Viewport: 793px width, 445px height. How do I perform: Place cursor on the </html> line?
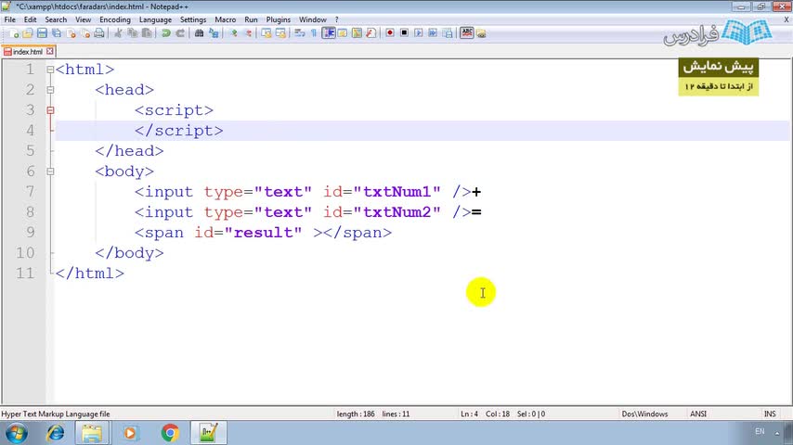tap(89, 273)
